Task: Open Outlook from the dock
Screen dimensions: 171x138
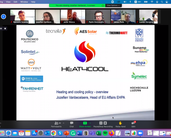Action: click(x=47, y=133)
